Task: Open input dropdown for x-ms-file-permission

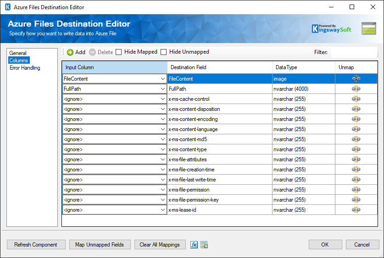Action: pyautogui.click(x=162, y=190)
